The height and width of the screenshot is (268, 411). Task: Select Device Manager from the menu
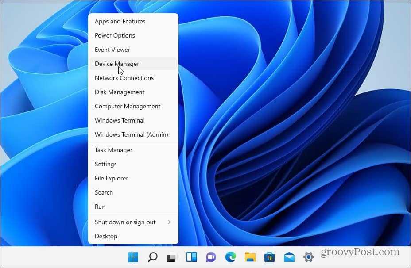coord(117,64)
